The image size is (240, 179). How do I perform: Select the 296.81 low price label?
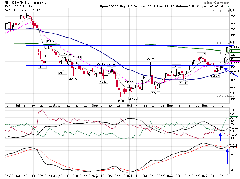click(63, 73)
